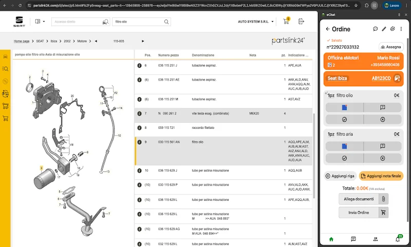Viewport: 411px width, 247px height.
Task: Open the list search icon in yellow sidebar
Action: pos(5,69)
